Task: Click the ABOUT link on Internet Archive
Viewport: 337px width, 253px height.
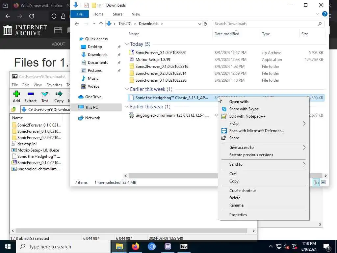Action: [x=59, y=44]
